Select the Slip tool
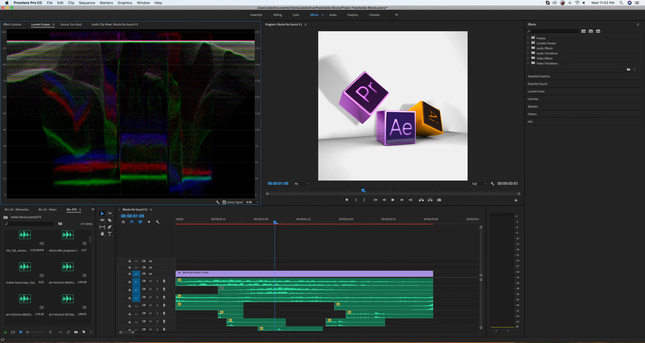The width and height of the screenshot is (645, 343). pos(102,227)
